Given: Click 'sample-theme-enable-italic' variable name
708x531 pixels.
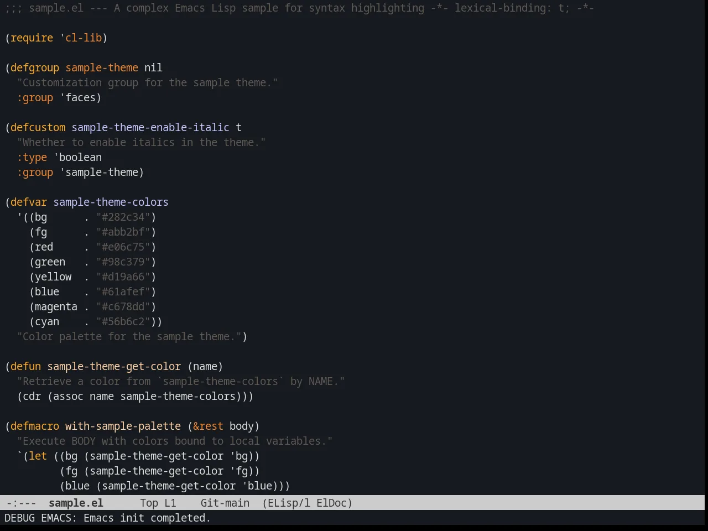Looking at the screenshot, I should pyautogui.click(x=150, y=127).
